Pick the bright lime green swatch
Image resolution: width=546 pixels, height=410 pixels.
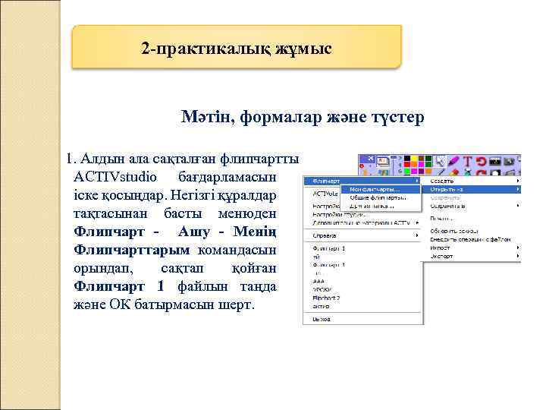(407, 171)
